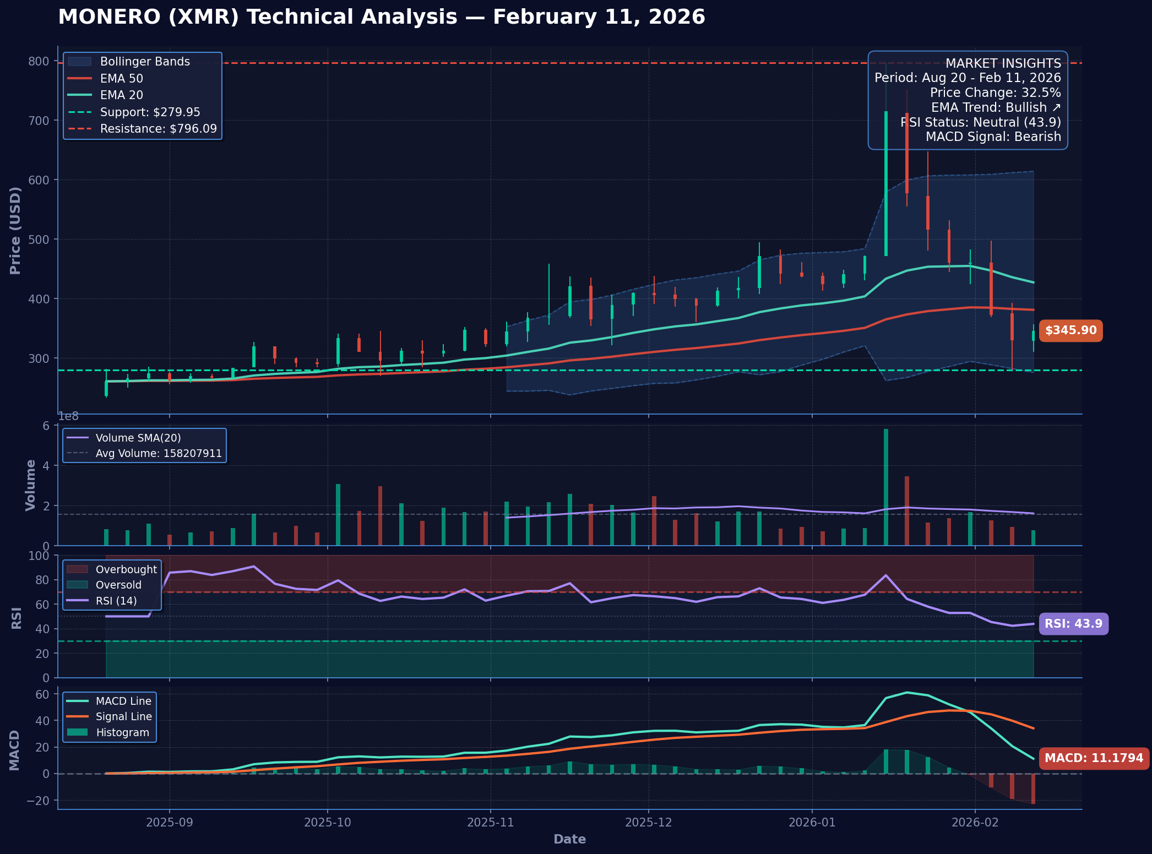Click the Histogram legend entry
The image size is (1152, 854).
[x=122, y=732]
